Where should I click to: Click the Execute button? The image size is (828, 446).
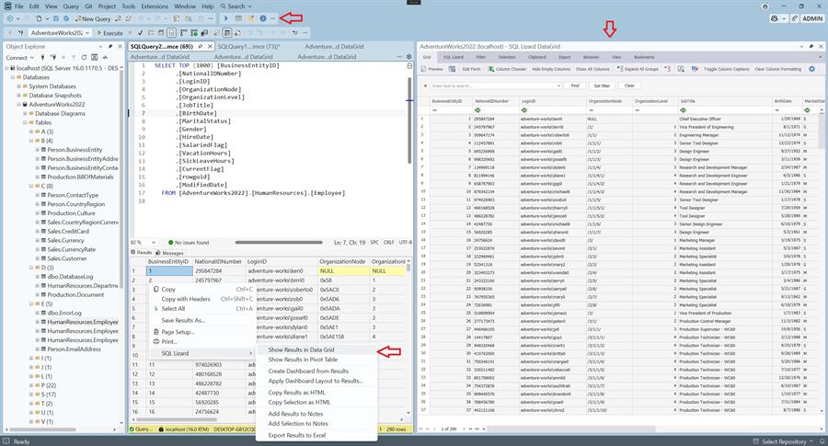[109, 33]
